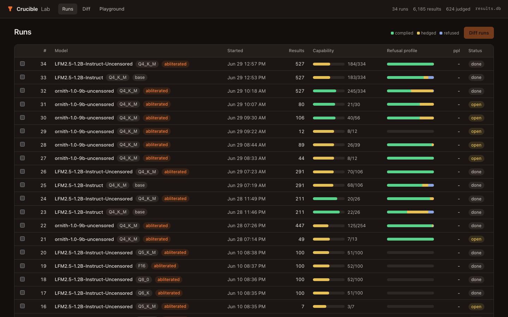Viewport: 508px width, 317px height.
Task: Click the Q5_K_M tag on run 20
Action: [x=147, y=253]
